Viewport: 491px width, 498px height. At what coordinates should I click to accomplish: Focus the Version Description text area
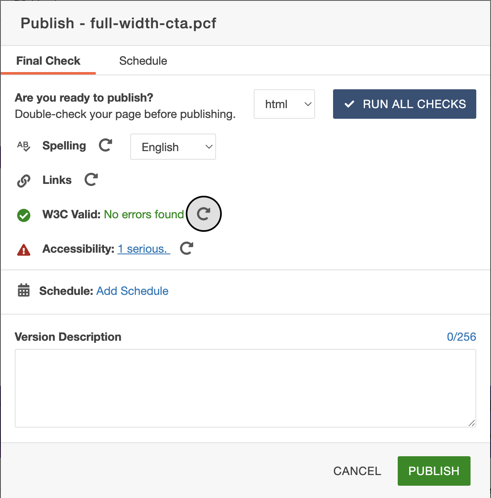245,388
